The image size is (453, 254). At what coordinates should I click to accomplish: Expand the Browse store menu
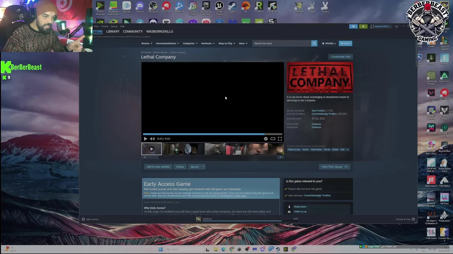pyautogui.click(x=147, y=43)
